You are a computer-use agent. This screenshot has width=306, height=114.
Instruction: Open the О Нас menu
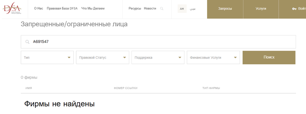click(38, 9)
